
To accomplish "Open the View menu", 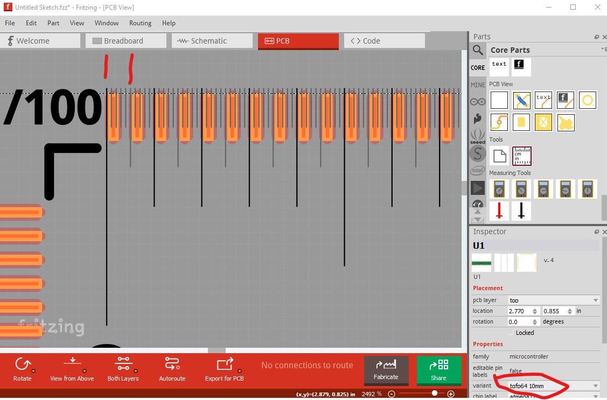I will (76, 23).
